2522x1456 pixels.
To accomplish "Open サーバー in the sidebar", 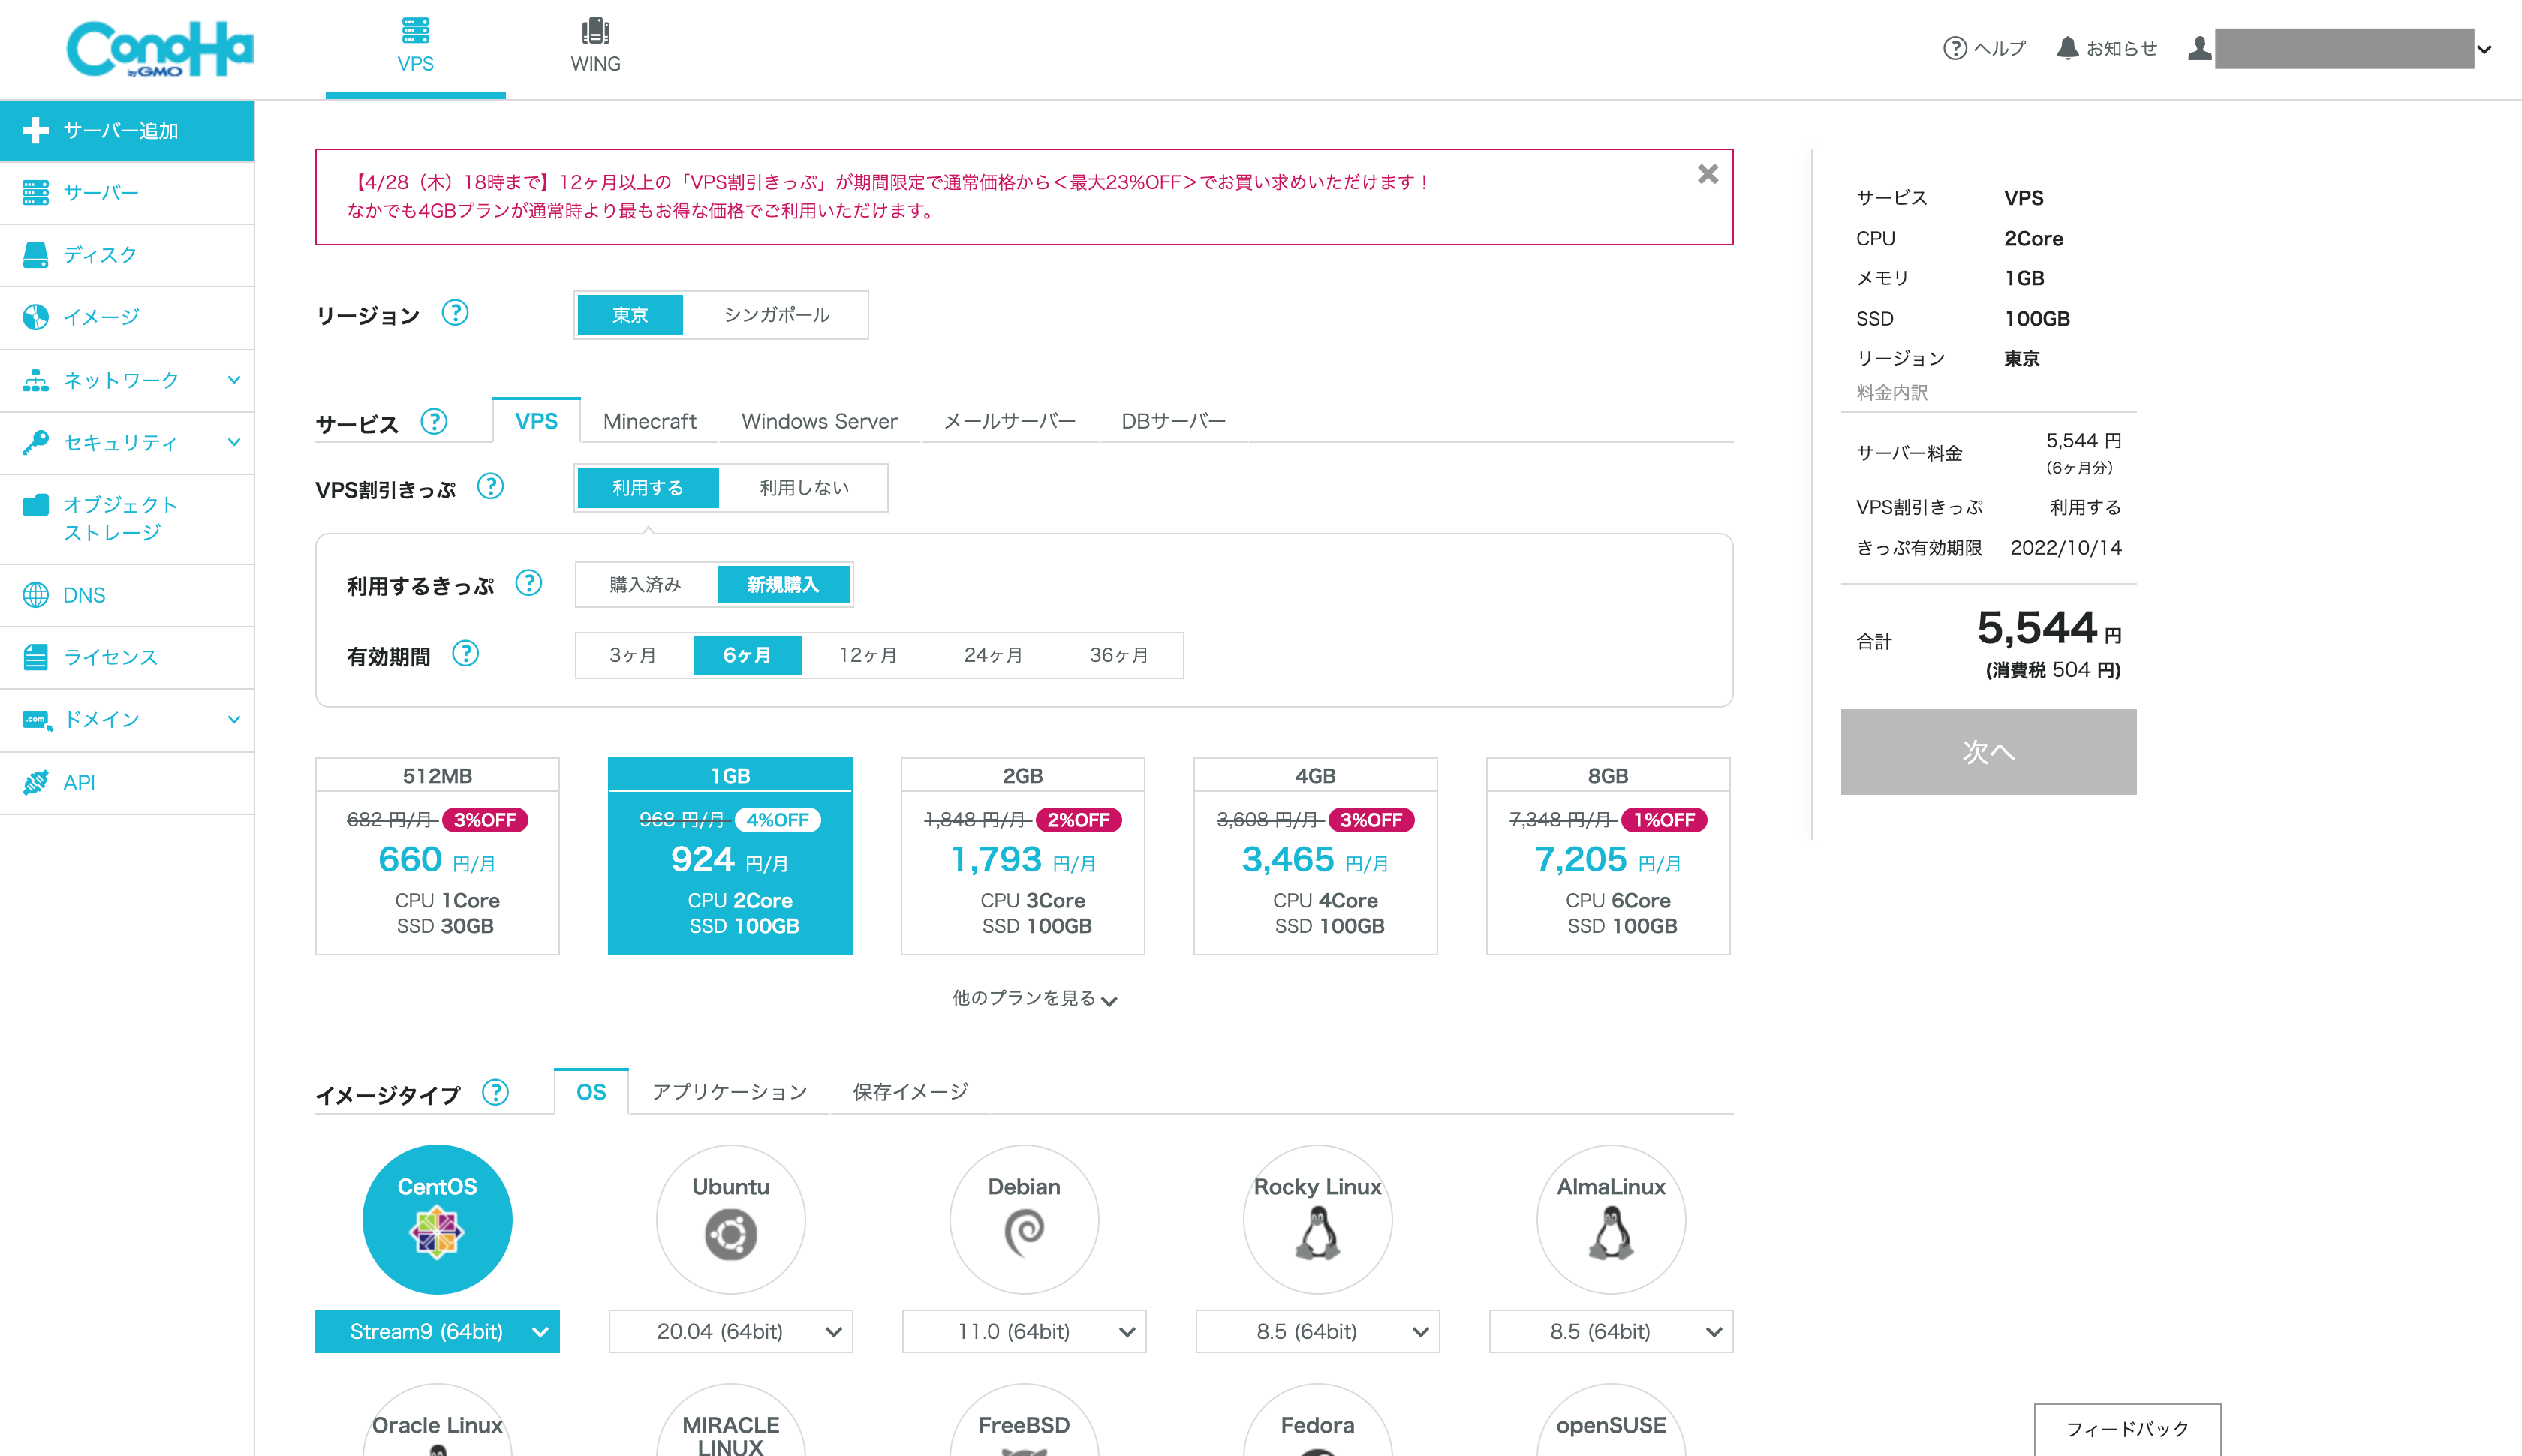I will [127, 192].
